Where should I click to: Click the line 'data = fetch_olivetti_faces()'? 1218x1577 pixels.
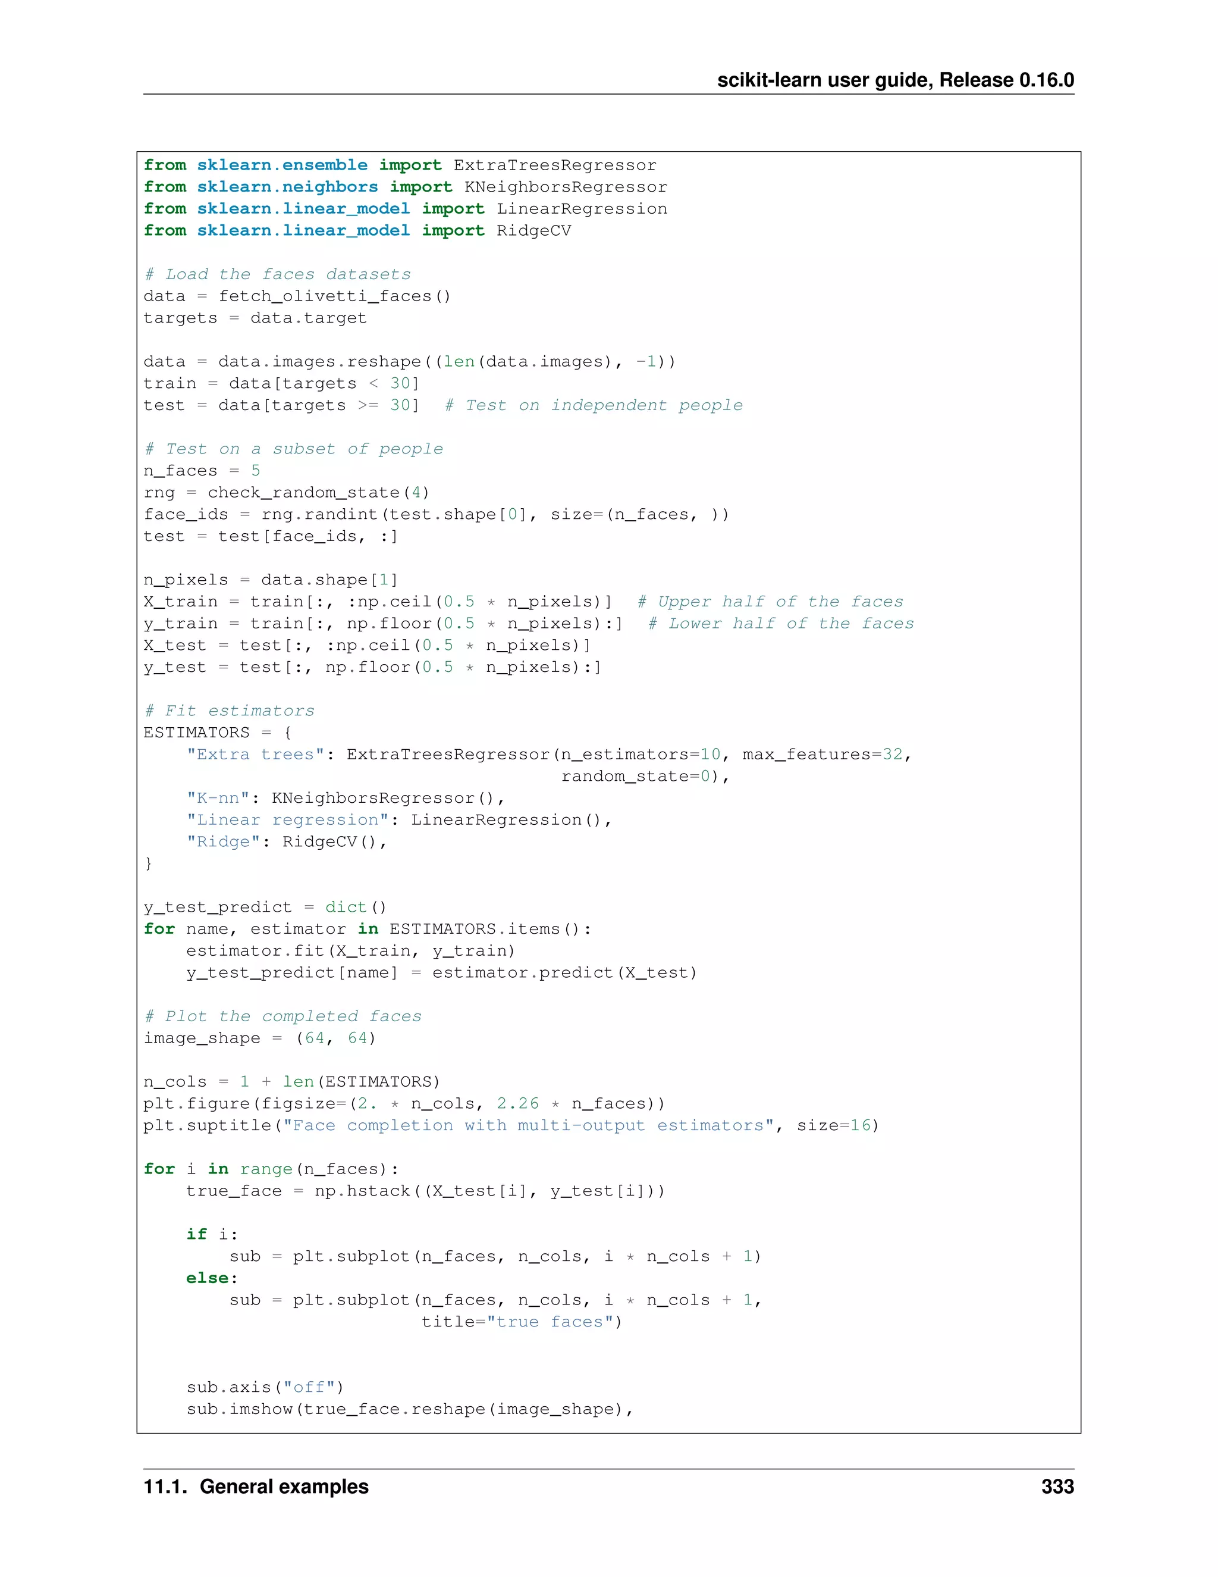297,296
